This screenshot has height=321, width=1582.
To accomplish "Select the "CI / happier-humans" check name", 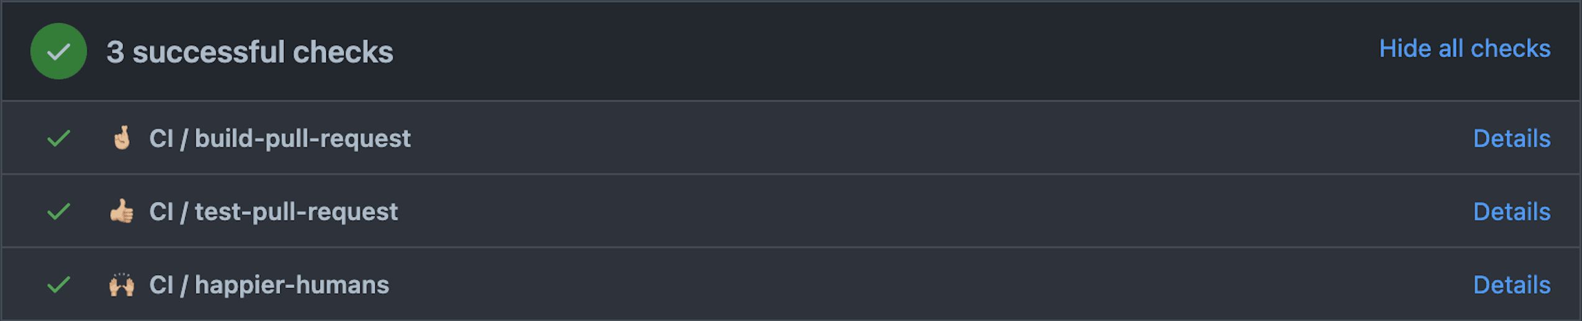I will click(269, 285).
